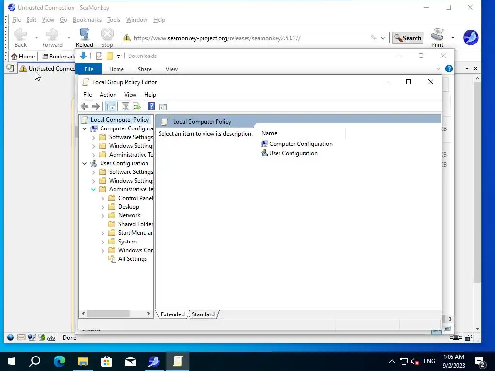Click the Windows Start button
This screenshot has height=371, width=495.
[12, 361]
